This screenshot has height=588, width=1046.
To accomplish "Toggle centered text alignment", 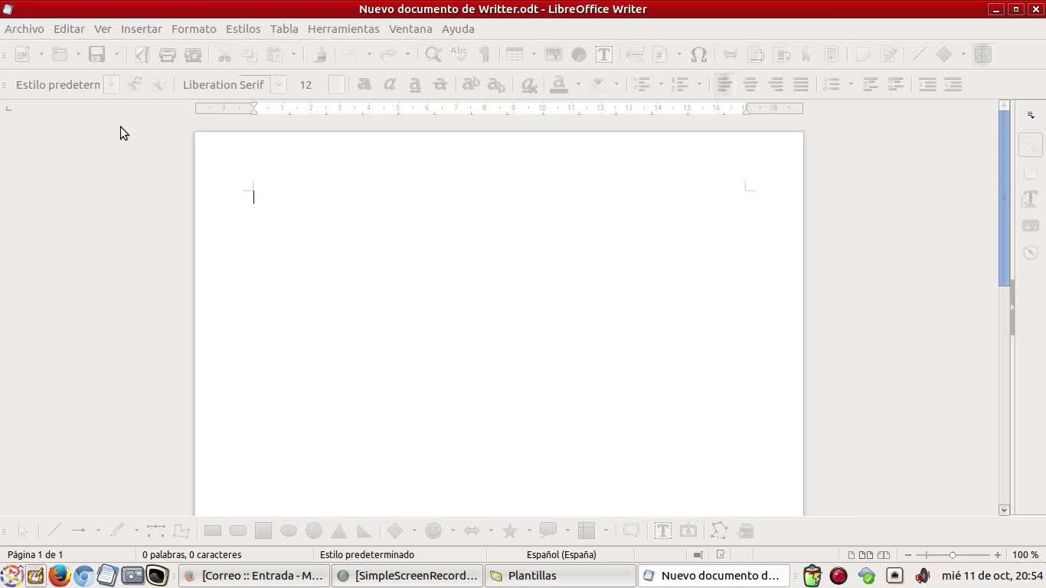I will [750, 84].
